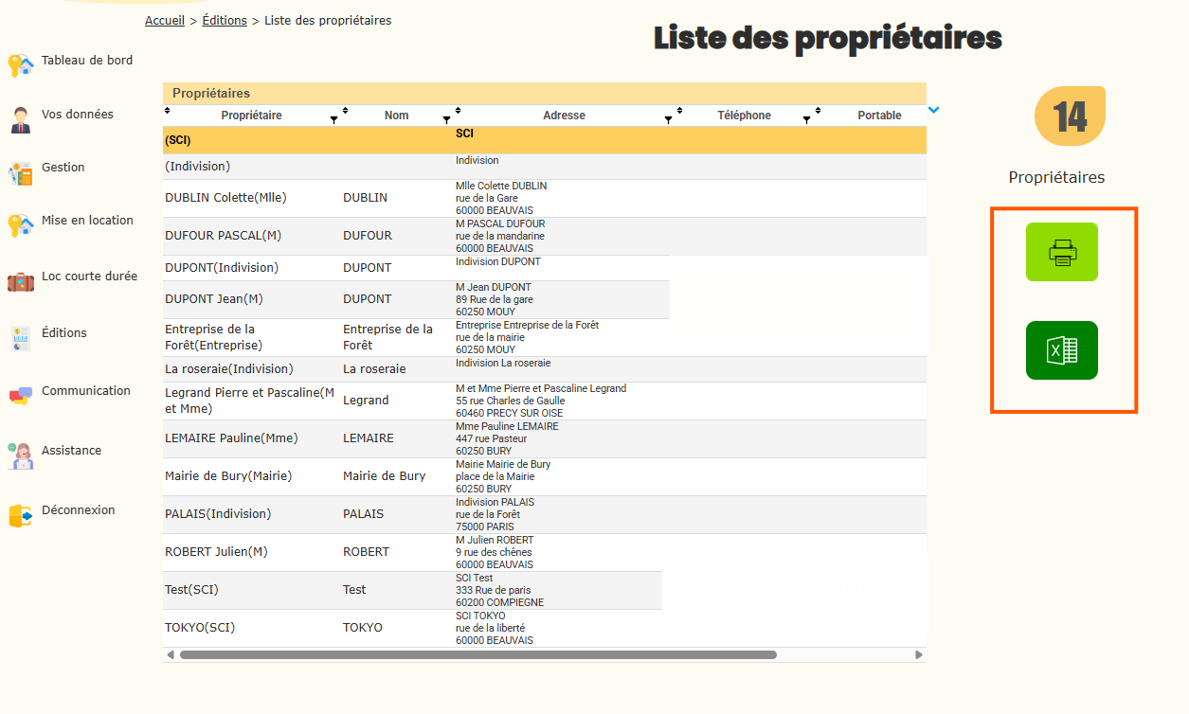
Task: Click the horizontal scrollbar right arrow
Action: [x=918, y=654]
